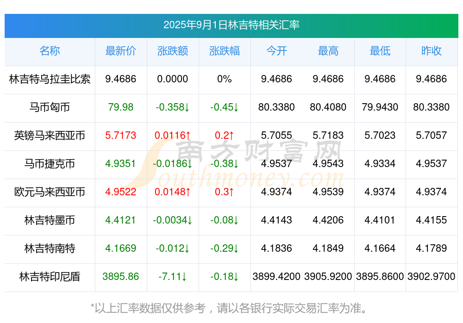
Task: Click latest price 4.4121
Action: [x=120, y=220]
